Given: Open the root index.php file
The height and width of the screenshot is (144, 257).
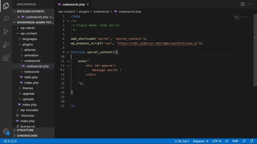Looking at the screenshot, I should pyautogui.click(x=33, y=121).
